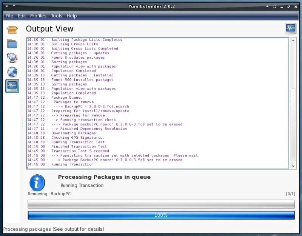Click 'Removing : BackupPC' status text
This screenshot has height=236, width=302.
49,194
